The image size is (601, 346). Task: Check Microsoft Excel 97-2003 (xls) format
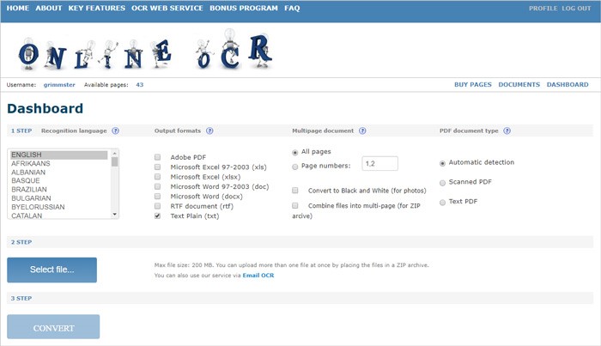click(157, 167)
